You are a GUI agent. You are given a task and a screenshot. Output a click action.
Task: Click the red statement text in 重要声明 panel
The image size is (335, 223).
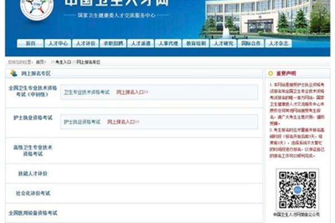(297, 120)
